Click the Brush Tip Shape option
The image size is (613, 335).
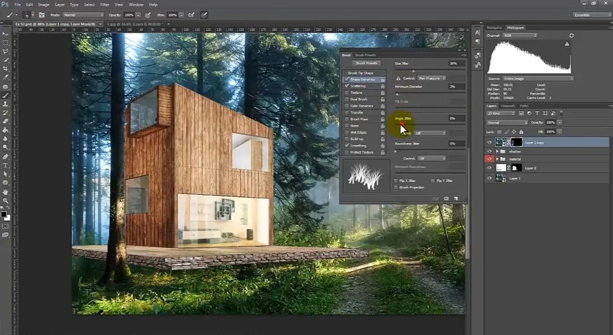(360, 73)
